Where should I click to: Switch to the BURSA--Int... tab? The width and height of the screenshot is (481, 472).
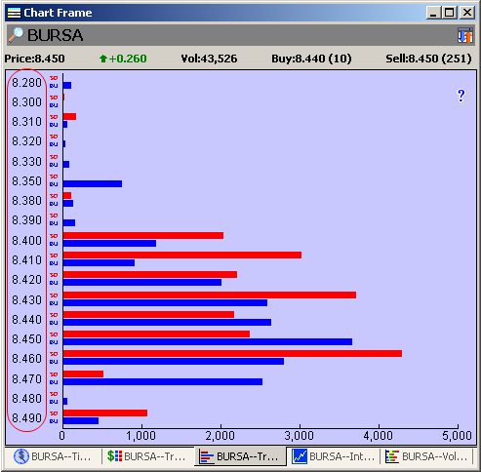[333, 456]
